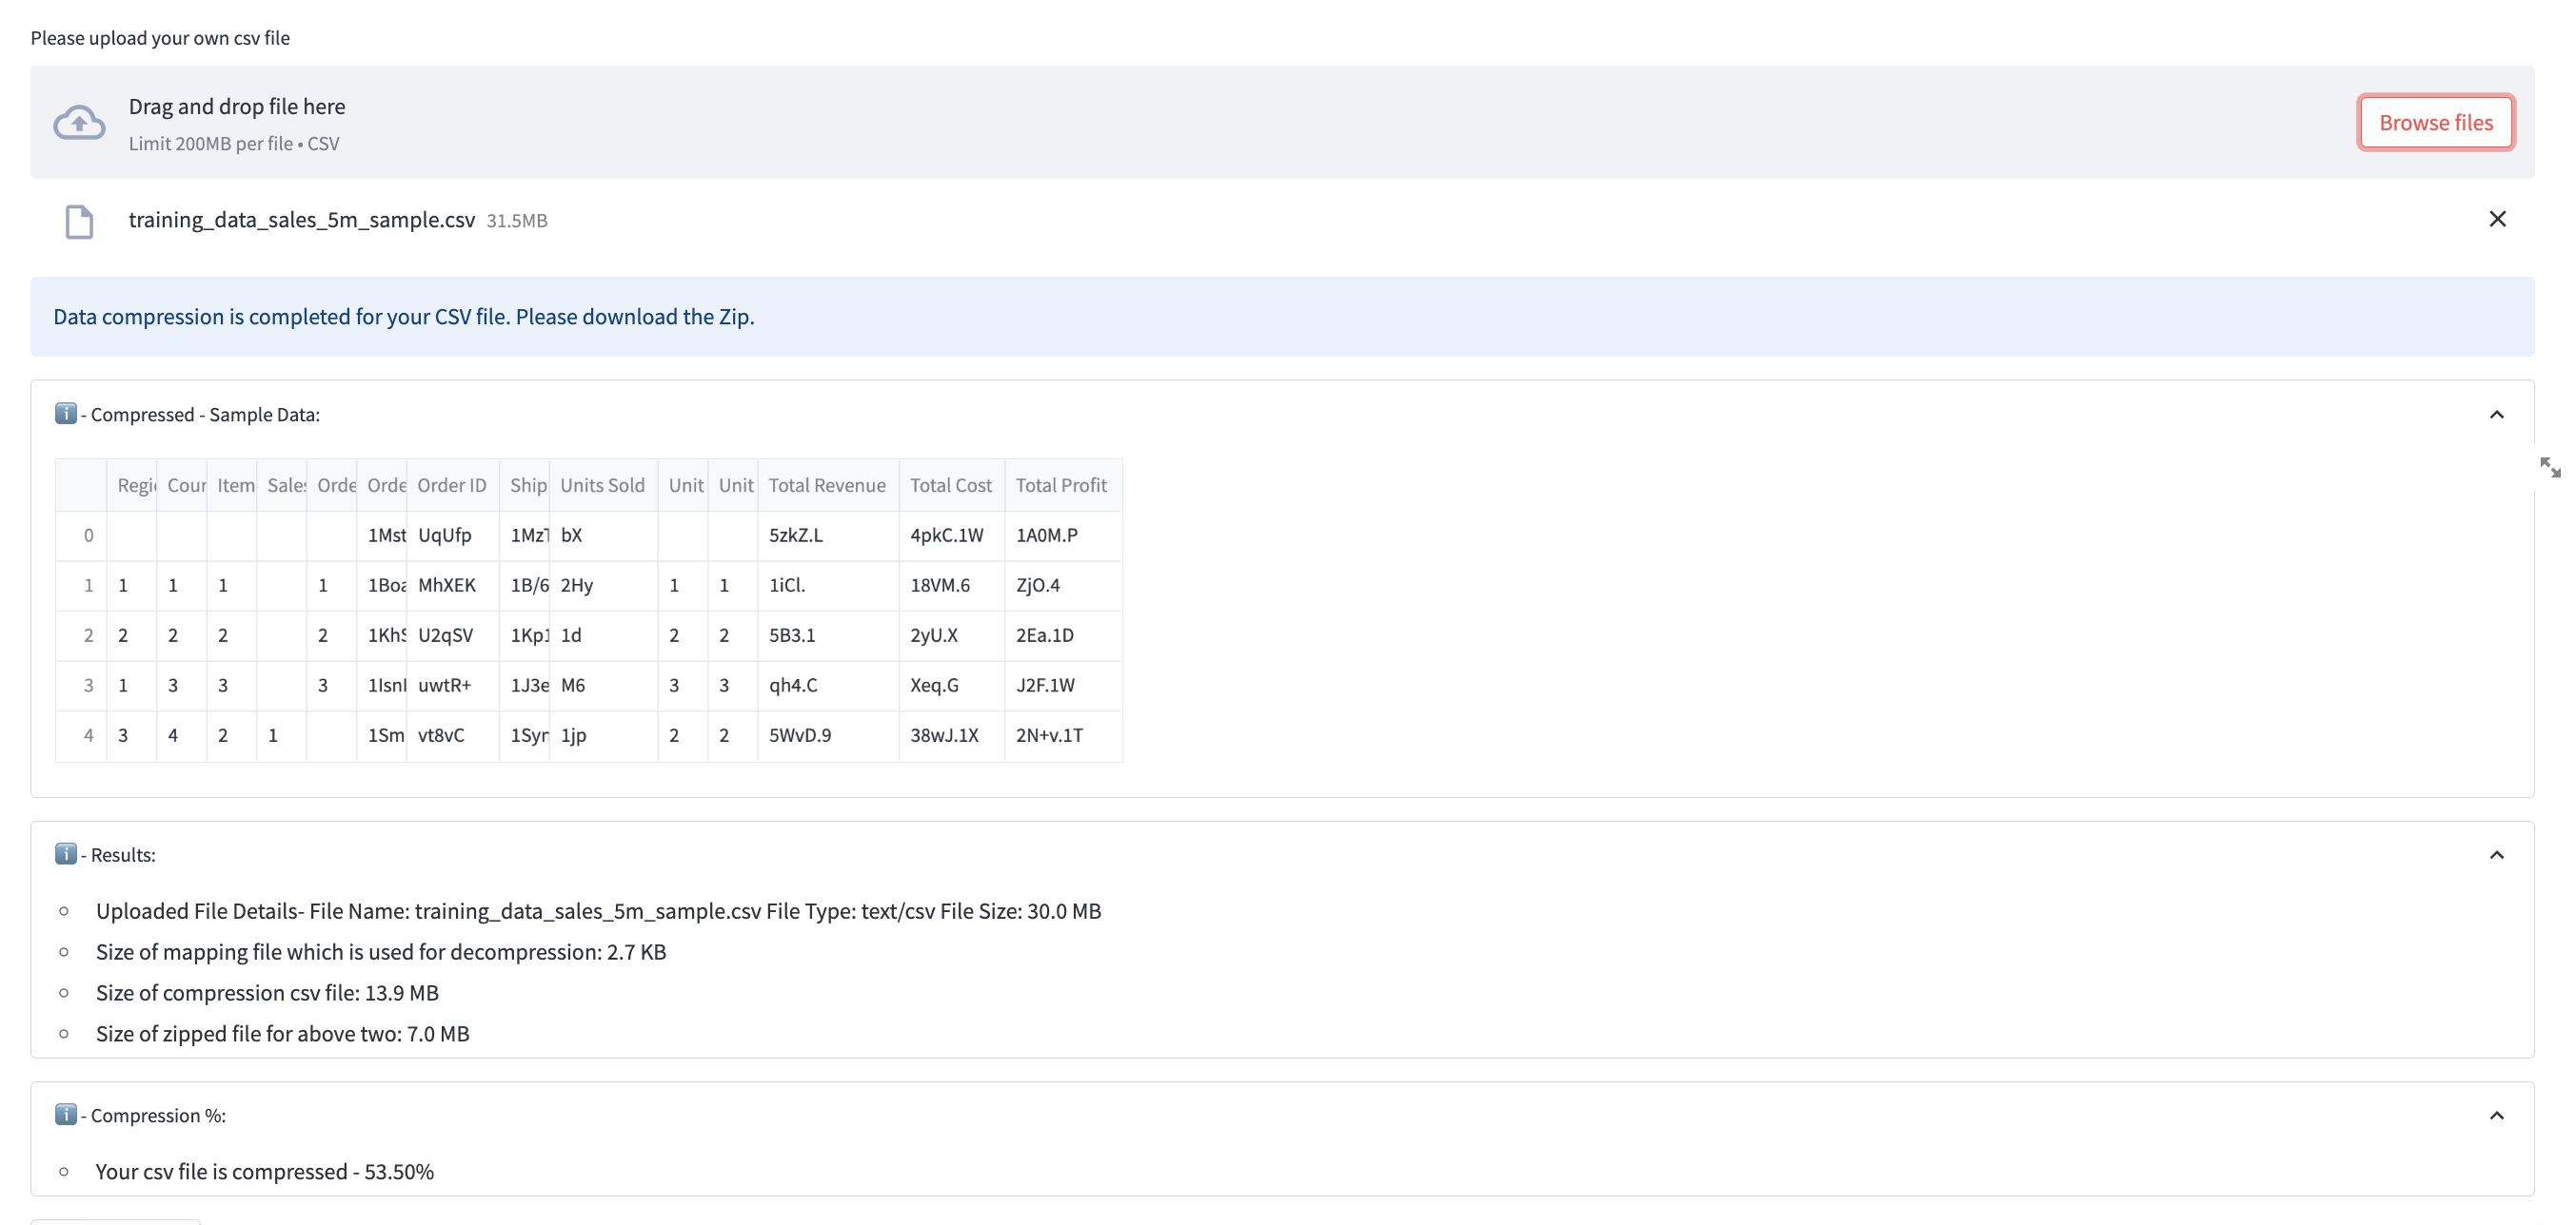Image resolution: width=2576 pixels, height=1225 pixels.
Task: Select the cell containing UqUfp
Action: tap(446, 535)
